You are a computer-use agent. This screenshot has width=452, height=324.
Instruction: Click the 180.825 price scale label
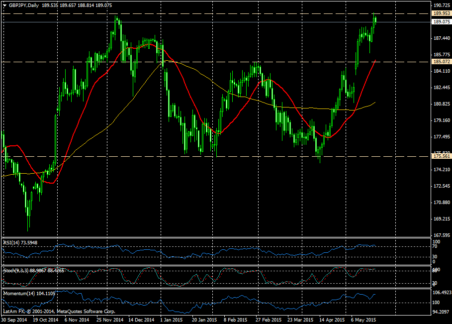coord(442,104)
